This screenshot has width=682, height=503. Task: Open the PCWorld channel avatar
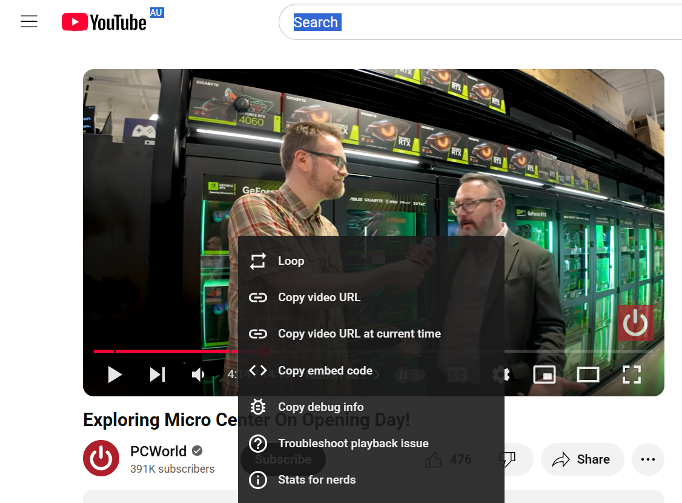pos(101,458)
